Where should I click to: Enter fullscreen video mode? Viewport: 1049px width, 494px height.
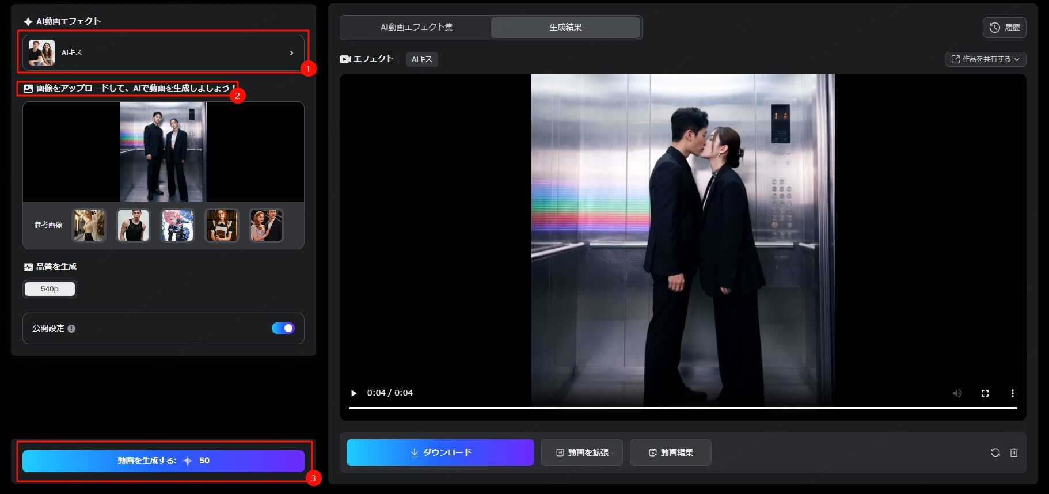click(x=985, y=393)
